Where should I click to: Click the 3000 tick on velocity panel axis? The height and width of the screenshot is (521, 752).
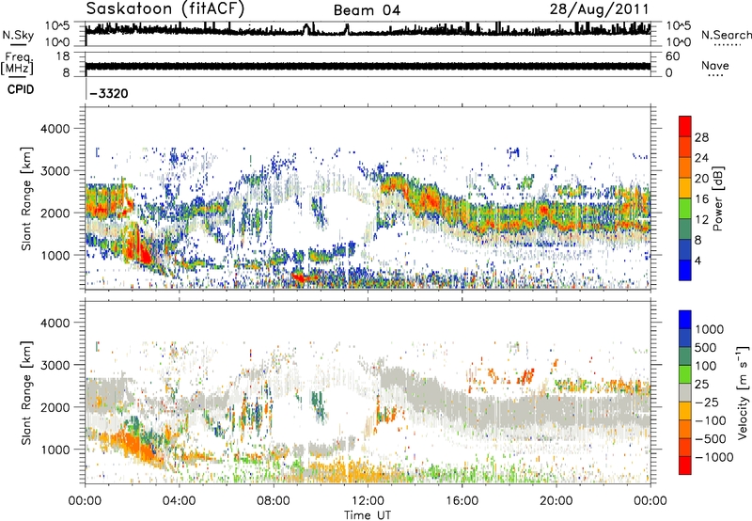(x=55, y=365)
